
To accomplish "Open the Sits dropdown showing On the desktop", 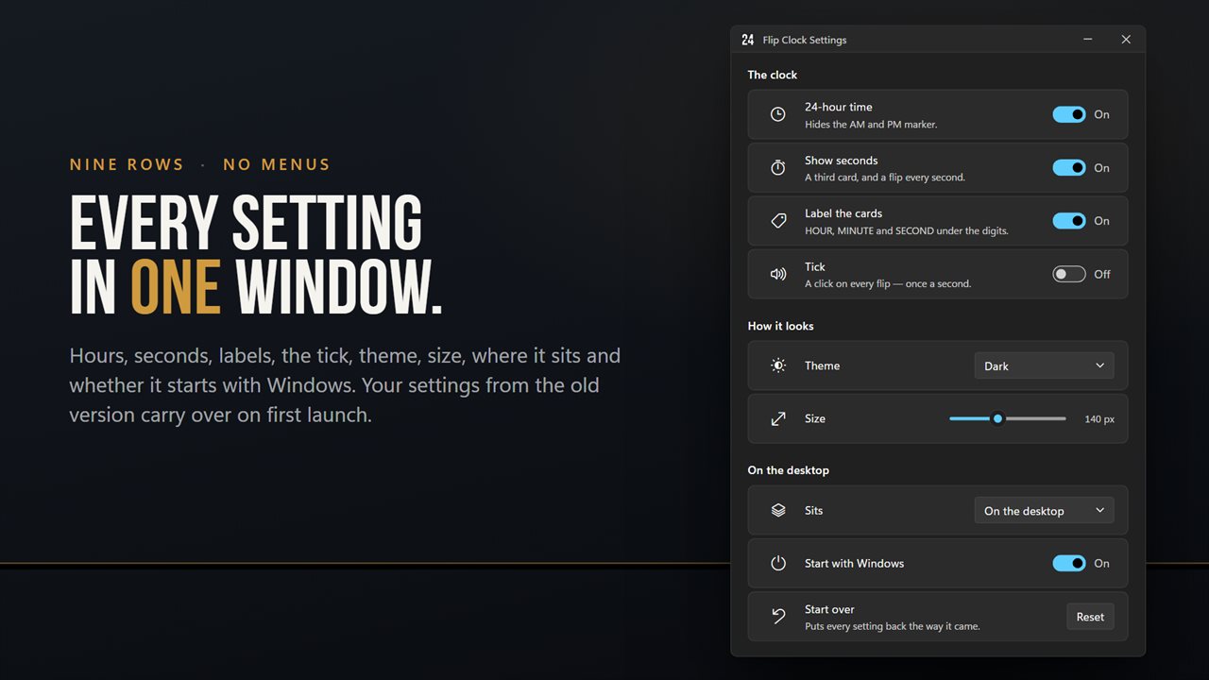I will (x=1044, y=510).
